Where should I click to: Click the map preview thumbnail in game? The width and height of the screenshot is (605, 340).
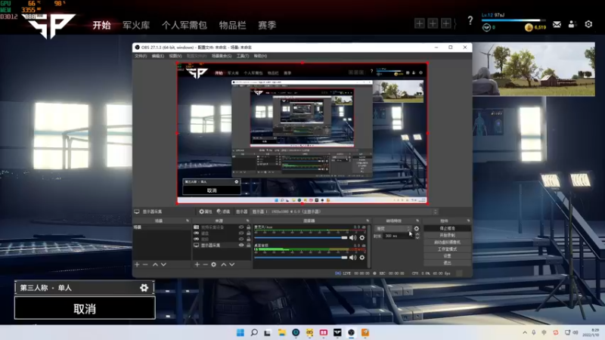(x=534, y=70)
